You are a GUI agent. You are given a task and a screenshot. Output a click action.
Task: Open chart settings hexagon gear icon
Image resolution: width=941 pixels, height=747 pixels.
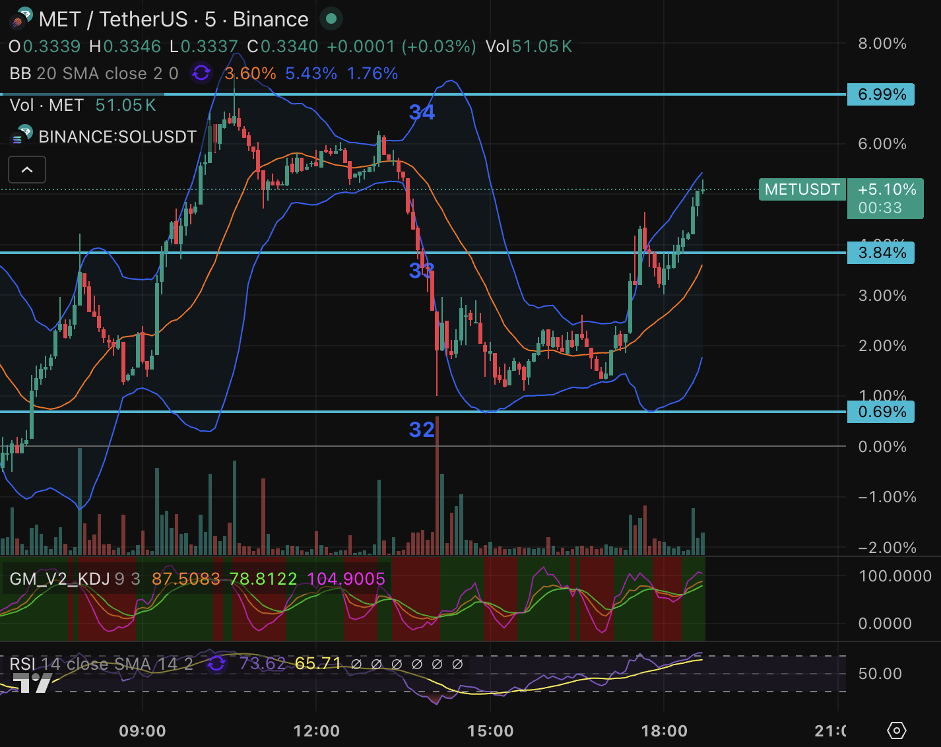click(896, 731)
